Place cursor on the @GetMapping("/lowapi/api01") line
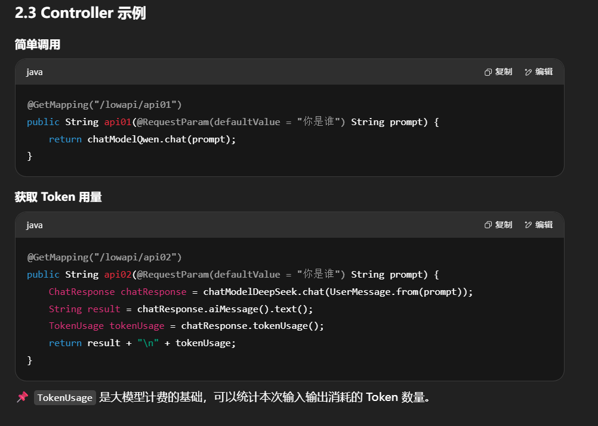Image resolution: width=598 pixels, height=426 pixels. 104,105
